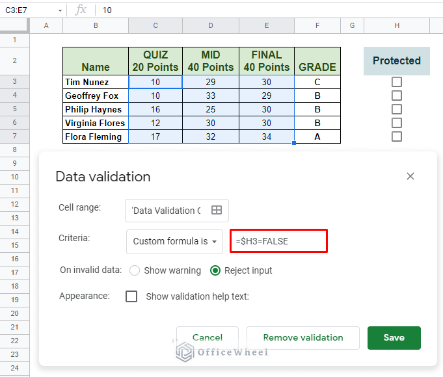443x377 pixels.
Task: Click the Flora Fleming name cell
Action: (96, 136)
